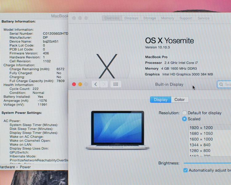
Task: Click Battery Information heading
Action: pos(18,21)
